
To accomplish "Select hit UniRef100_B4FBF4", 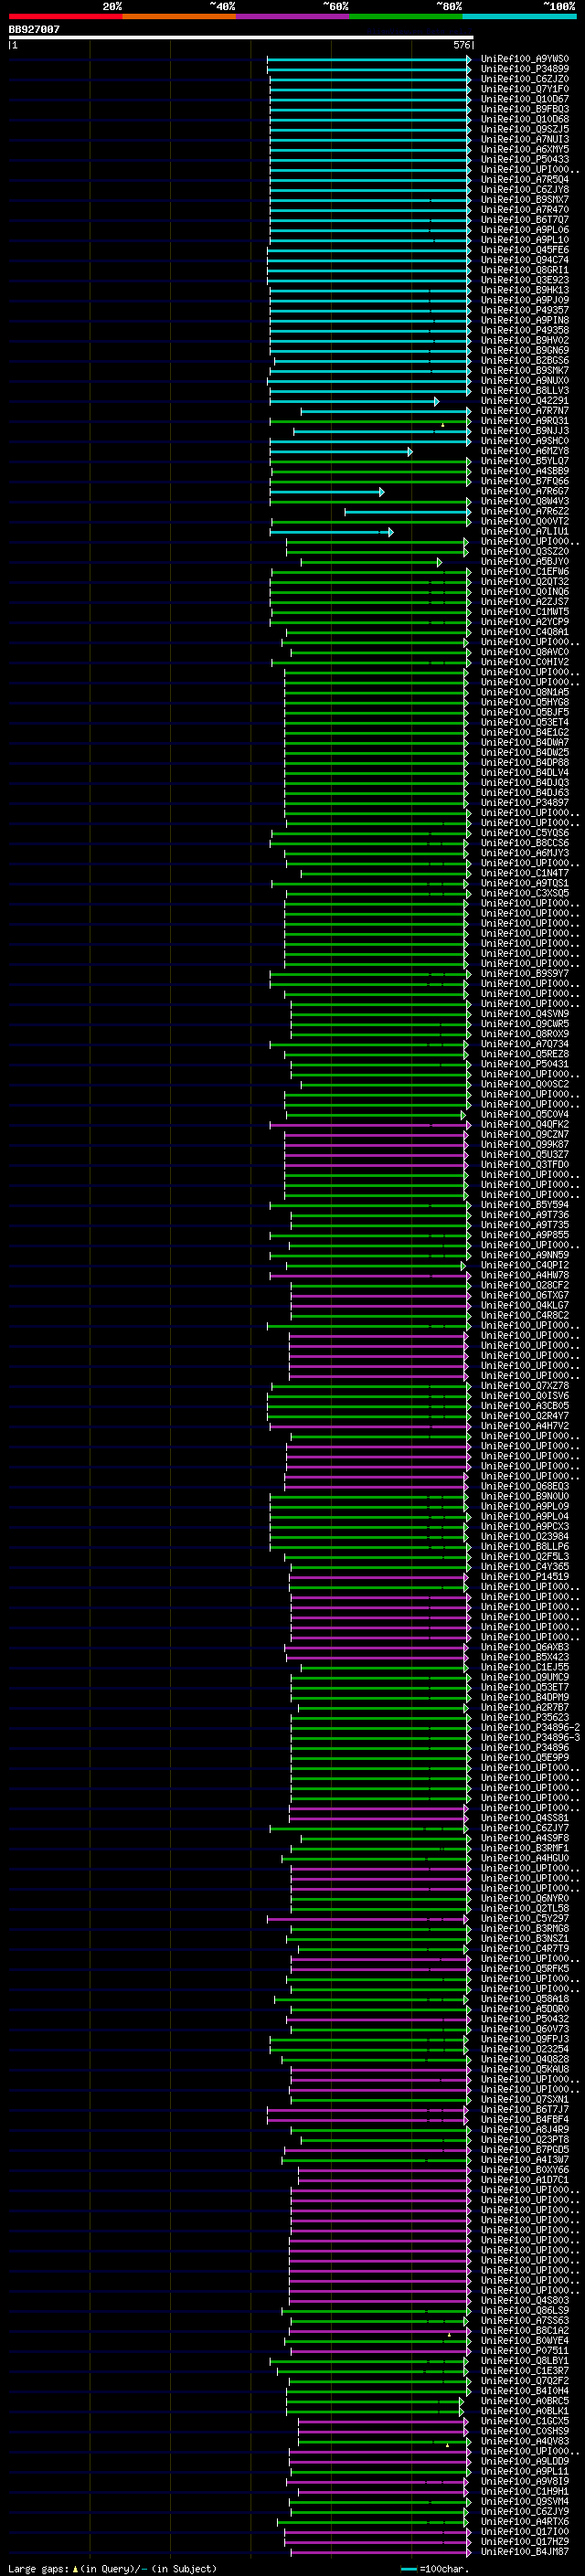I will pos(524,2120).
